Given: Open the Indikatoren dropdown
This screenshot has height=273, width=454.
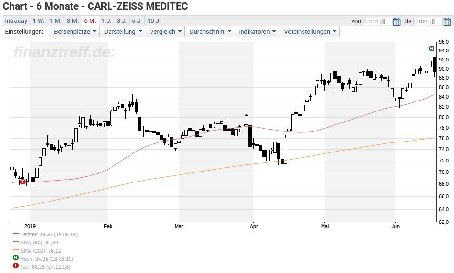Looking at the screenshot, I should (x=257, y=31).
